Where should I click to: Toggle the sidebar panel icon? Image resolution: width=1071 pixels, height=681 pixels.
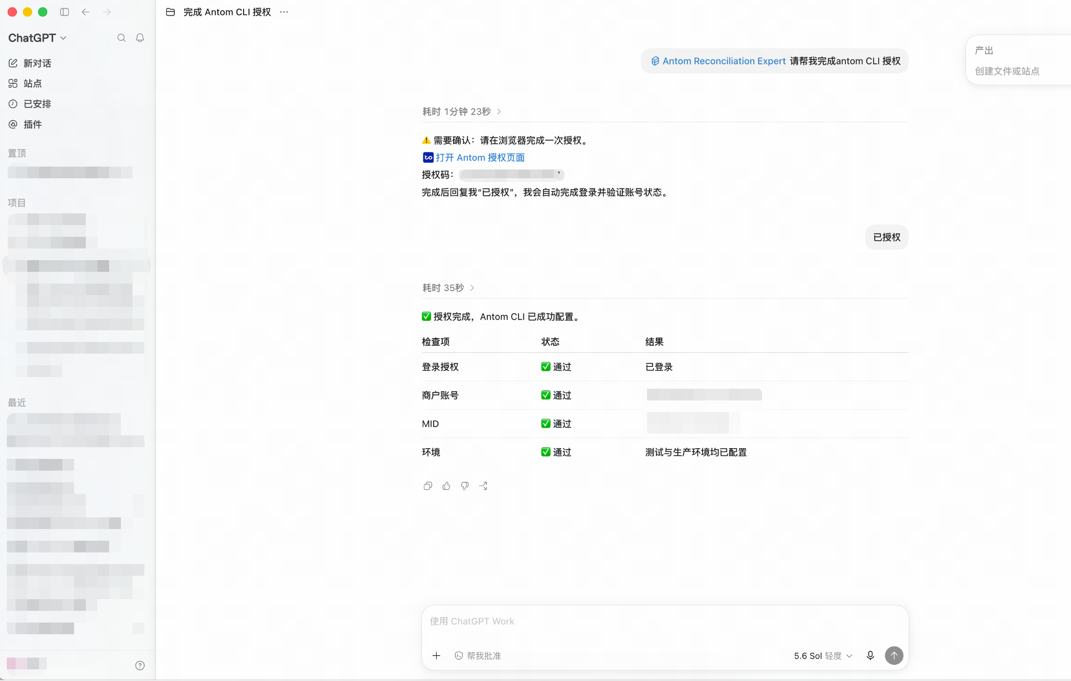[x=64, y=12]
